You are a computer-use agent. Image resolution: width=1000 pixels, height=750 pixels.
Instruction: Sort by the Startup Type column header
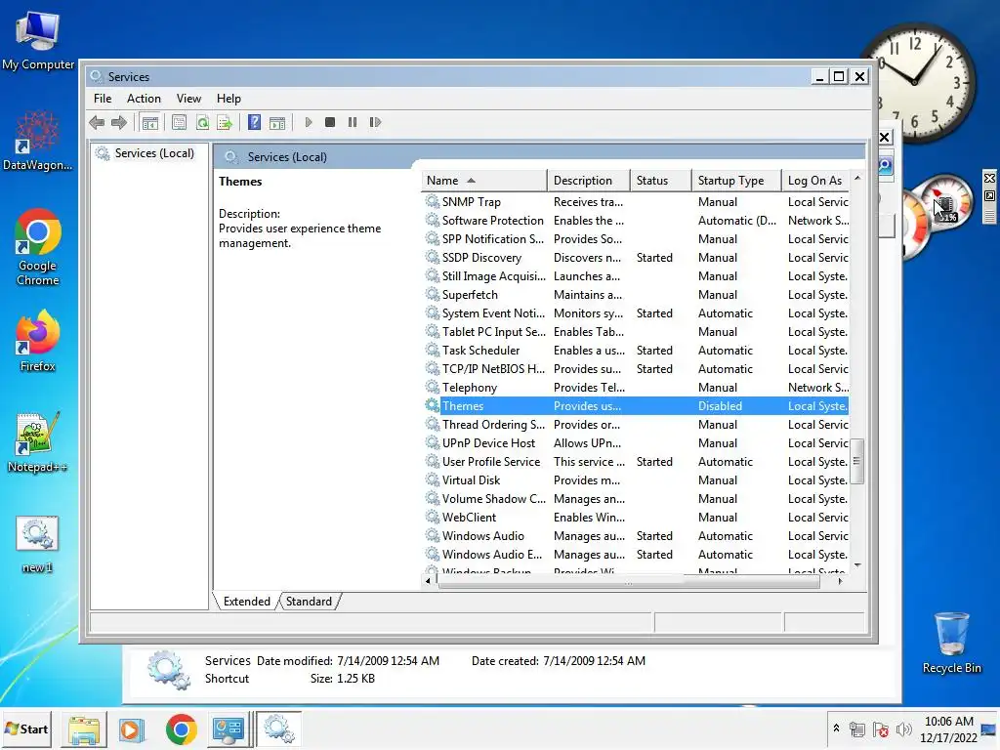[736, 181]
